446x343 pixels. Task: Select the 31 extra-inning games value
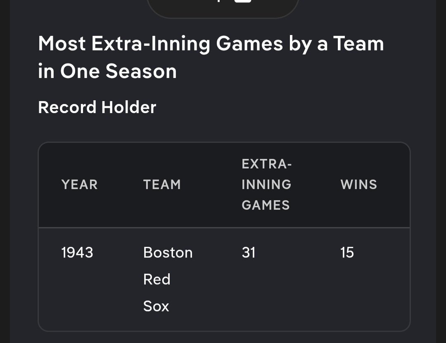tap(249, 252)
